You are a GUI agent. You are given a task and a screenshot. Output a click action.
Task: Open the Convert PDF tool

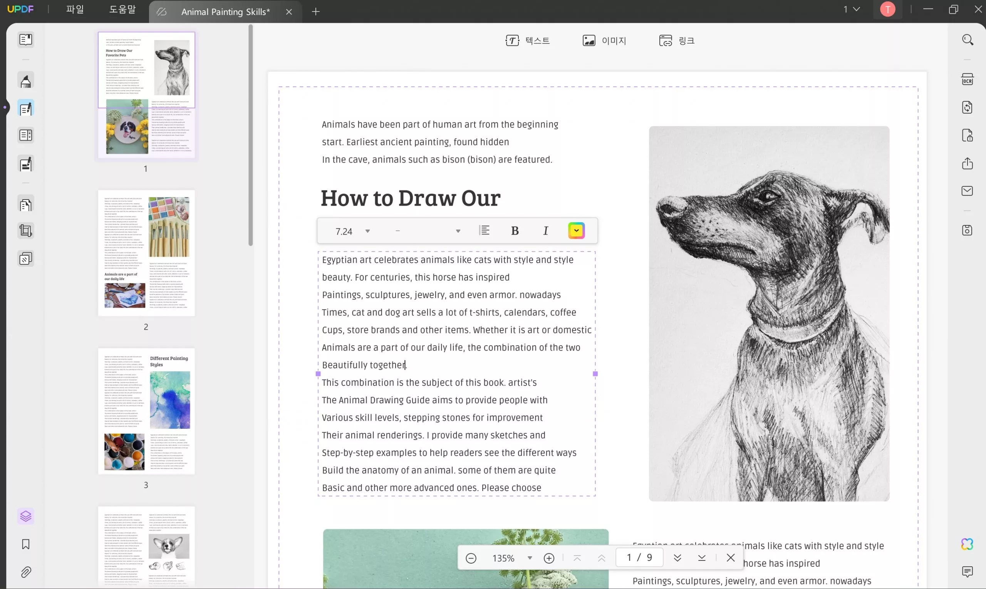[x=968, y=107]
